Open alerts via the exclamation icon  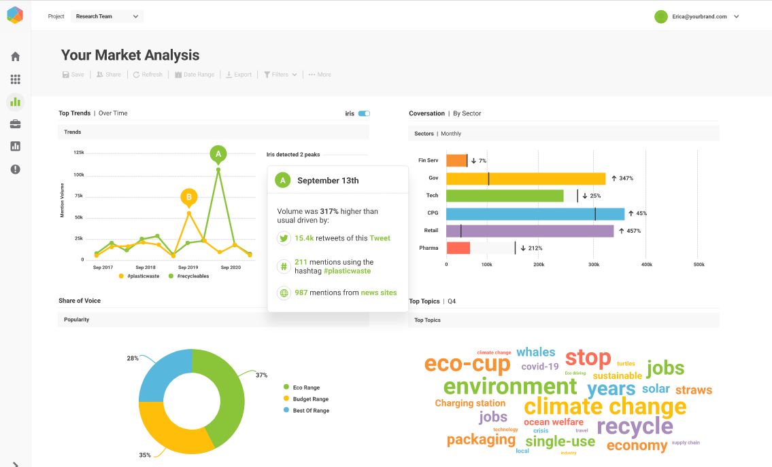(14, 168)
